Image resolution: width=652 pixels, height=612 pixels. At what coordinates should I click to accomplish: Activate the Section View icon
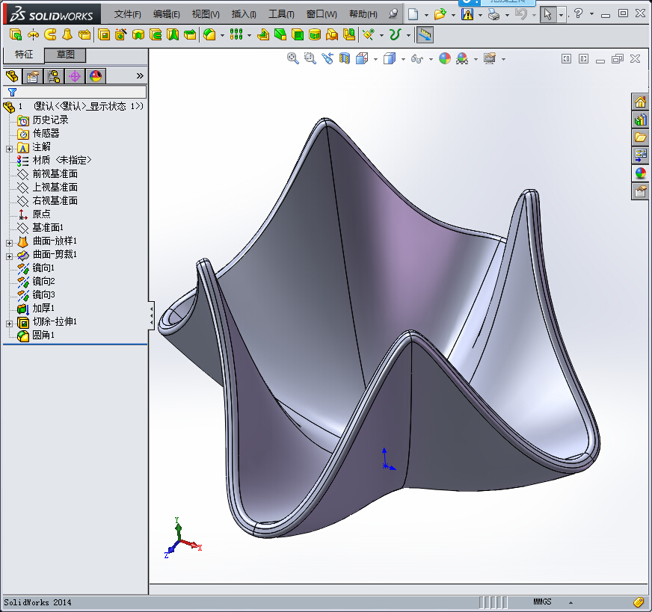pos(344,58)
